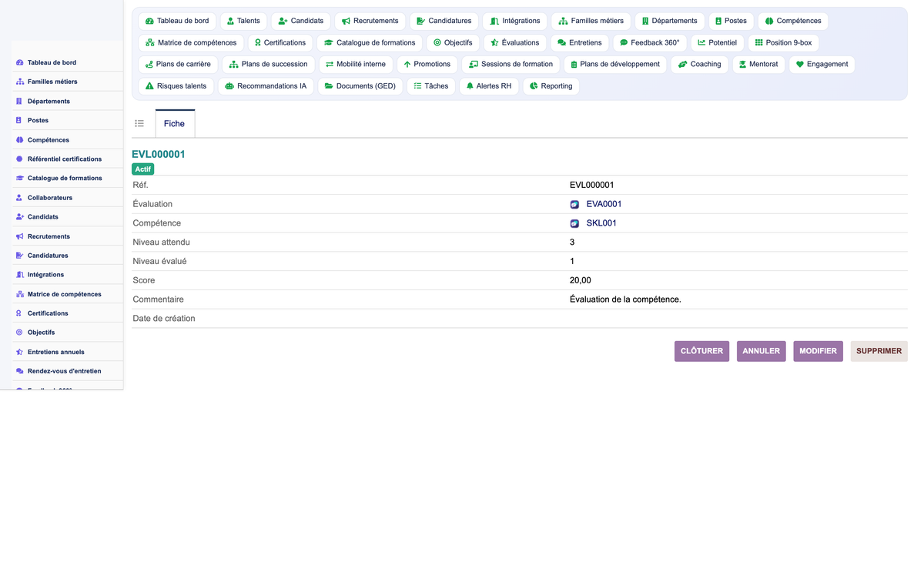Open Postes chip in top navigation

coord(731,21)
